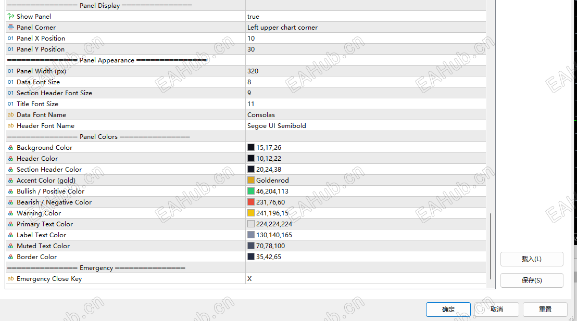Click the Muted Text Color swatch 70,78,100
Viewport: 577px width, 321px height.
click(251, 246)
